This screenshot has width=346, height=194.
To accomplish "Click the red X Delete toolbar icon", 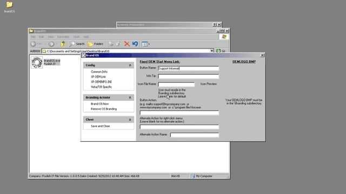I will click(x=127, y=44).
